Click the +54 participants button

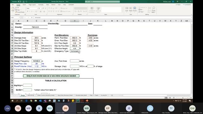pos(7,108)
